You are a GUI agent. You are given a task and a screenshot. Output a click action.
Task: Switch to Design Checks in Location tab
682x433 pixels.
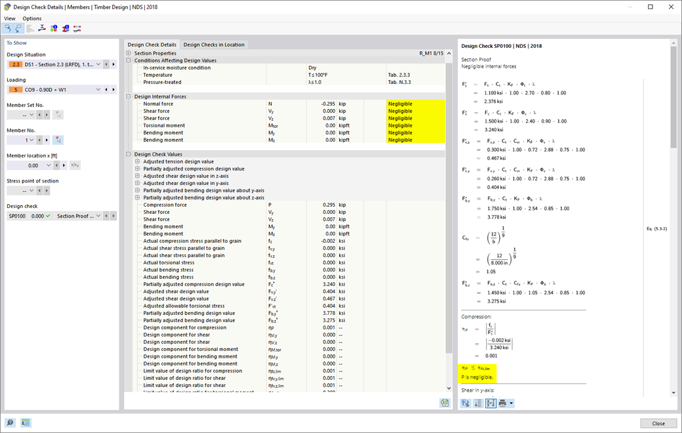tap(214, 45)
